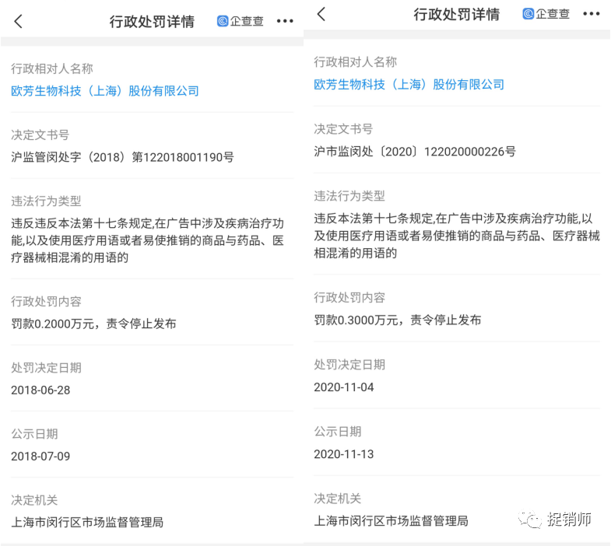Tap left 行政相对人名称 label

[x=52, y=69]
